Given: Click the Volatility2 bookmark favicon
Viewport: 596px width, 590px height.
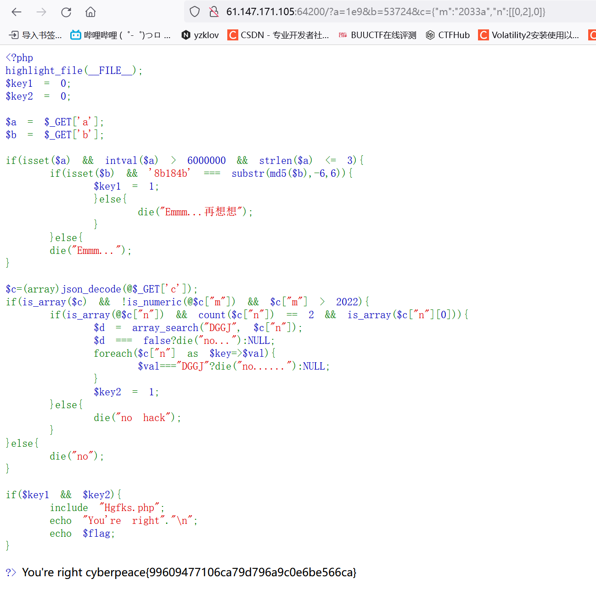Looking at the screenshot, I should click(483, 35).
